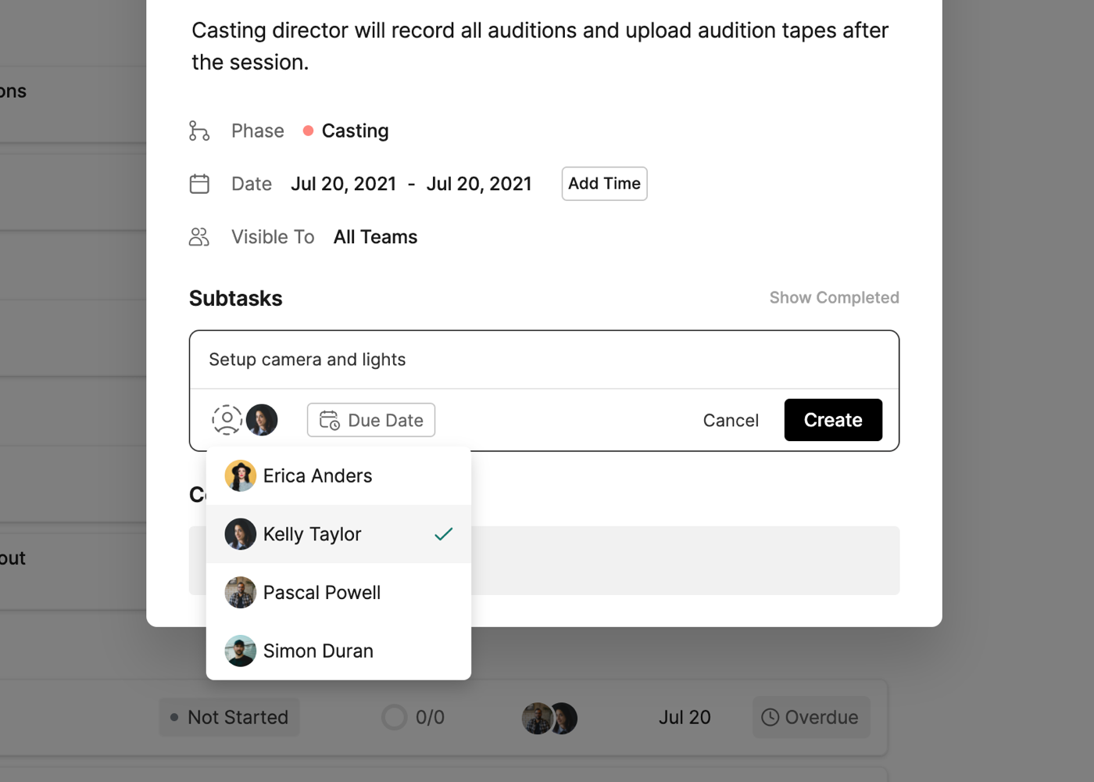Click the 0/0 subtask progress circle
Image resolution: width=1094 pixels, height=782 pixels.
click(x=395, y=717)
